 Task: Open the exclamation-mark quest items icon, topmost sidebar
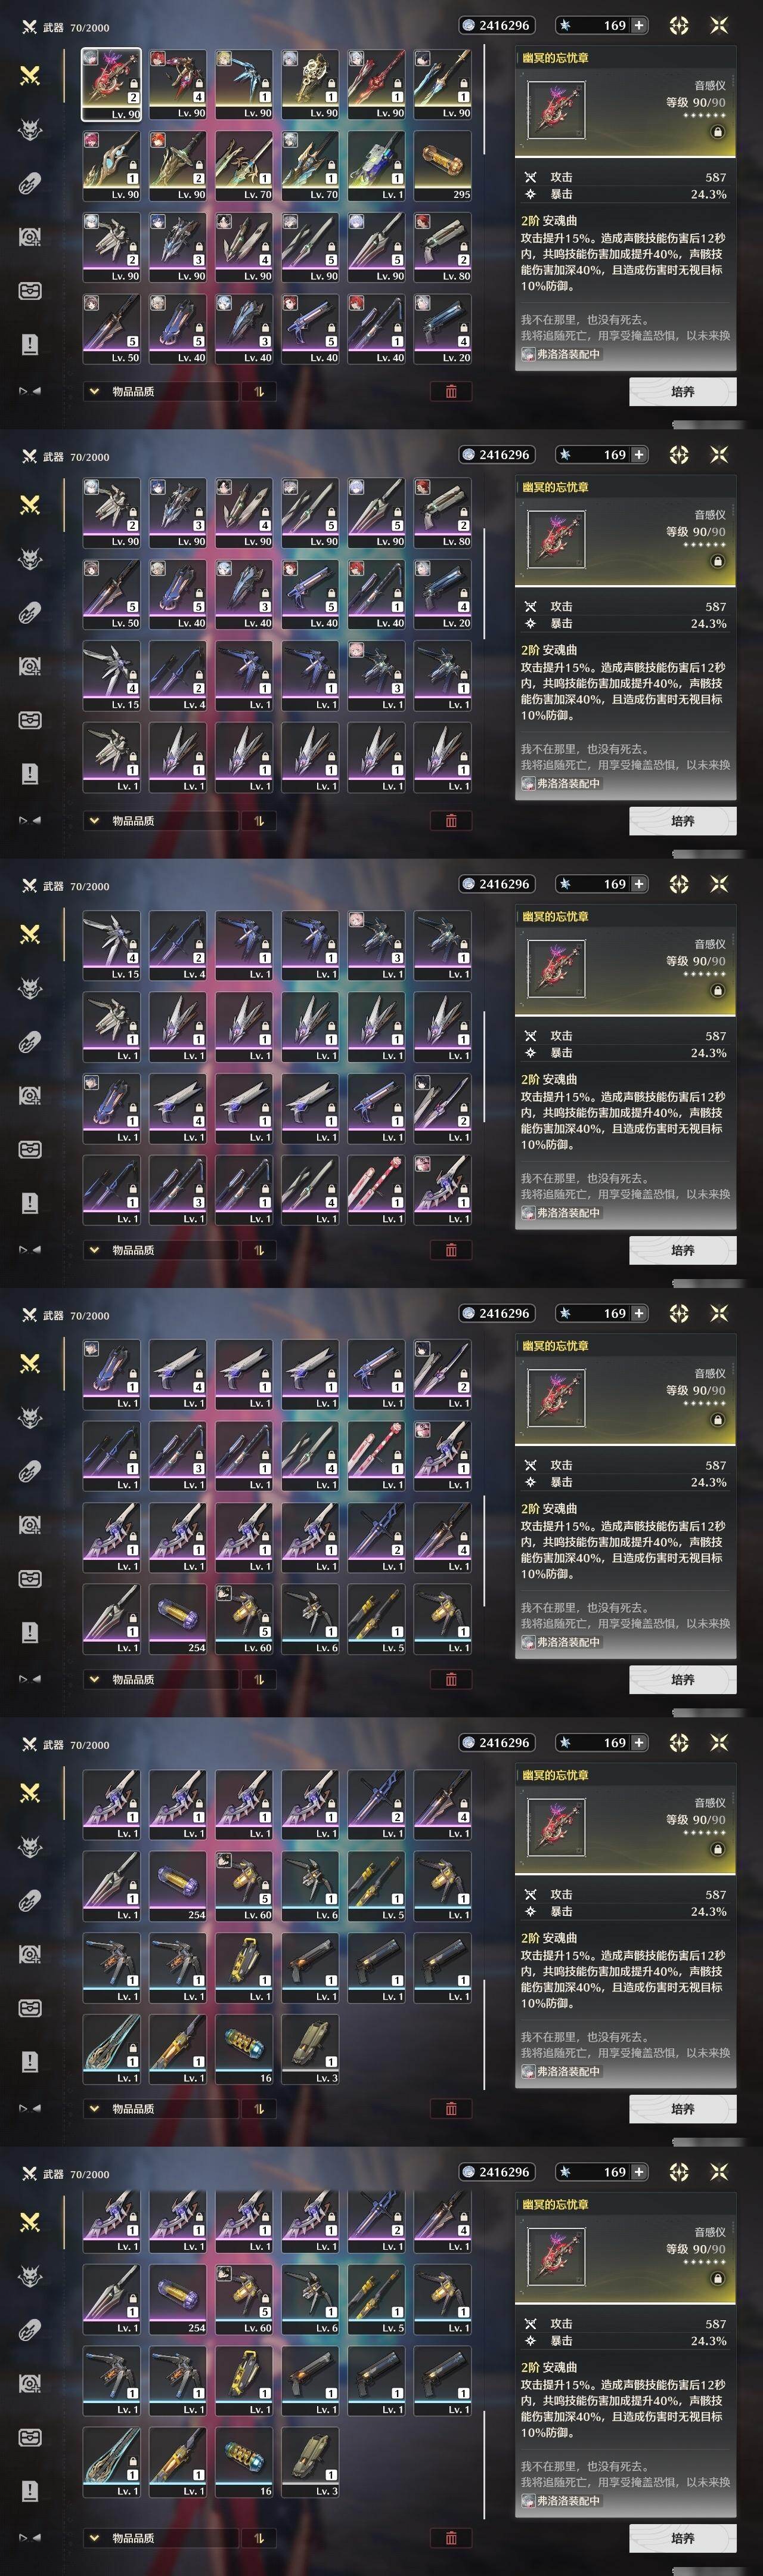pyautogui.click(x=30, y=344)
